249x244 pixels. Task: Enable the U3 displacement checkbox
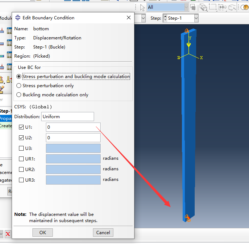pyautogui.click(x=22, y=148)
